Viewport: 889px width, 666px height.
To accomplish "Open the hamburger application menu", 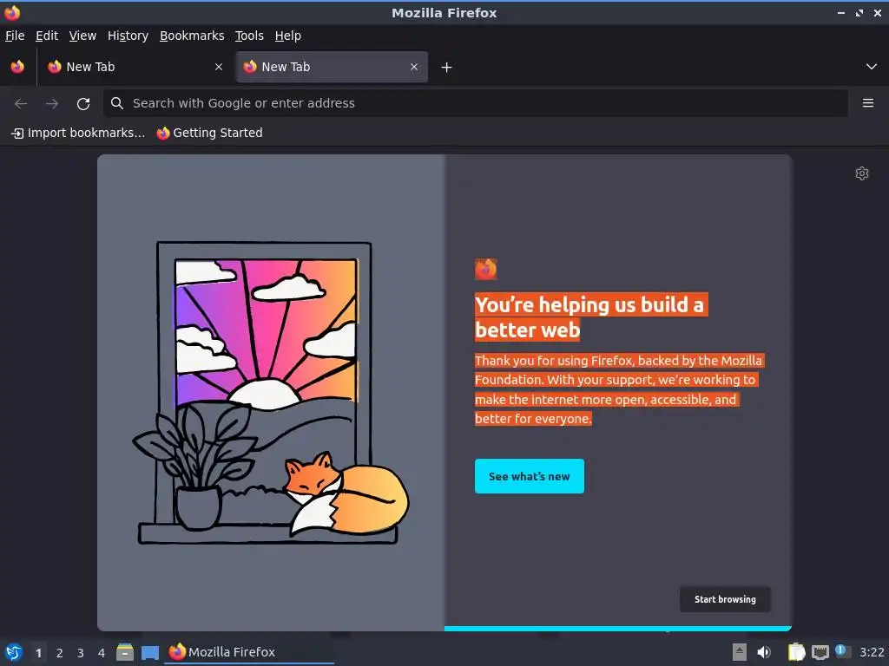I will click(x=868, y=103).
